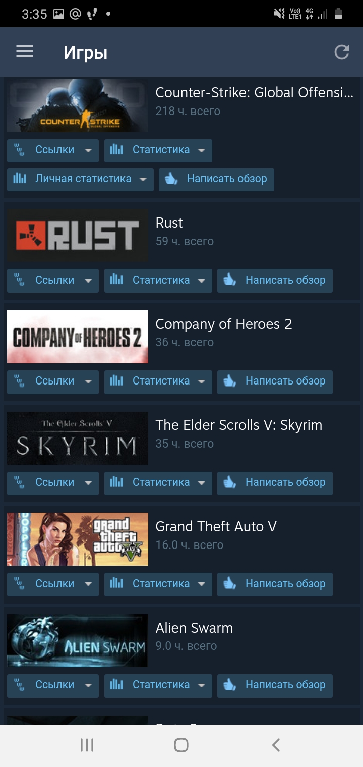The height and width of the screenshot is (767, 363).
Task: Tap the refresh icon in header
Action: tap(342, 52)
